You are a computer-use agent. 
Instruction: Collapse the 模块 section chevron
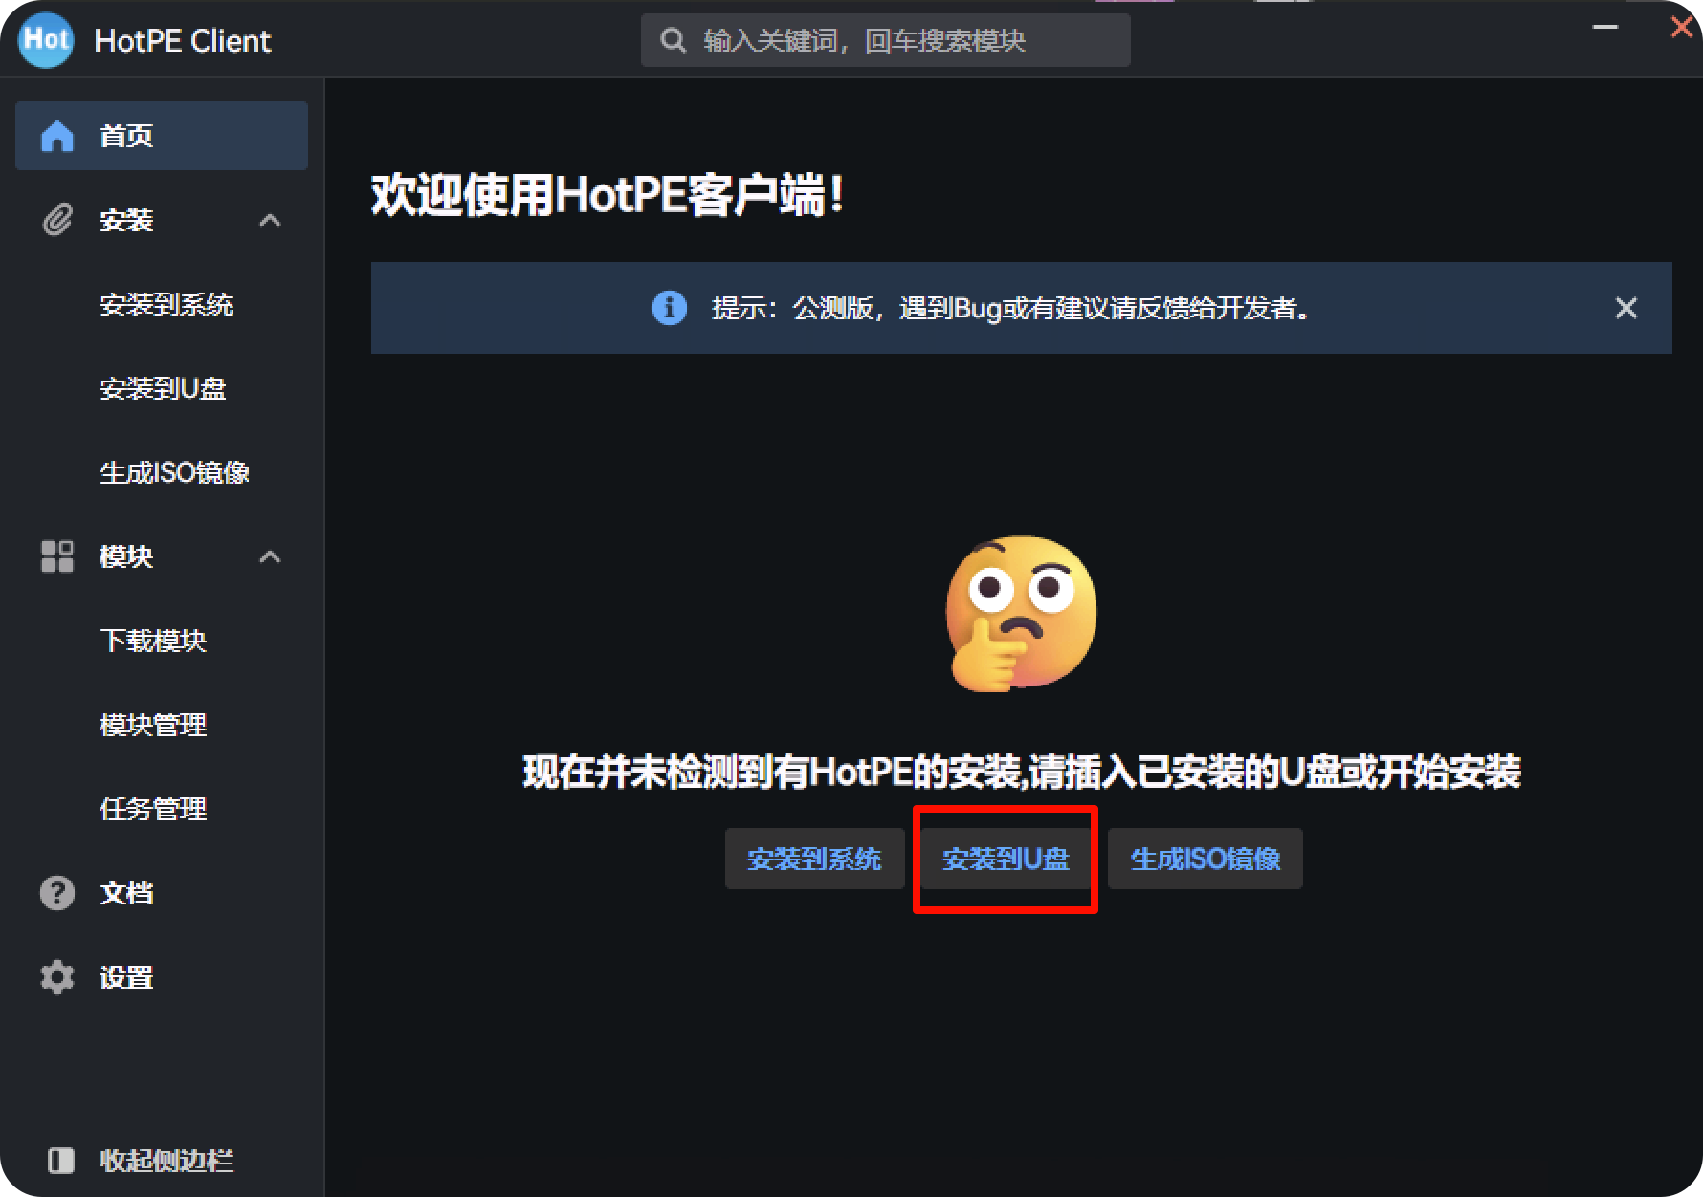[271, 556]
